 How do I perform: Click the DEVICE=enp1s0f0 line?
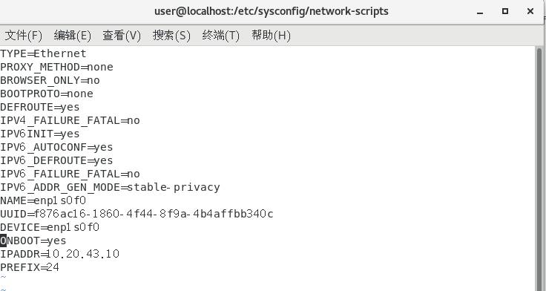[50, 228]
